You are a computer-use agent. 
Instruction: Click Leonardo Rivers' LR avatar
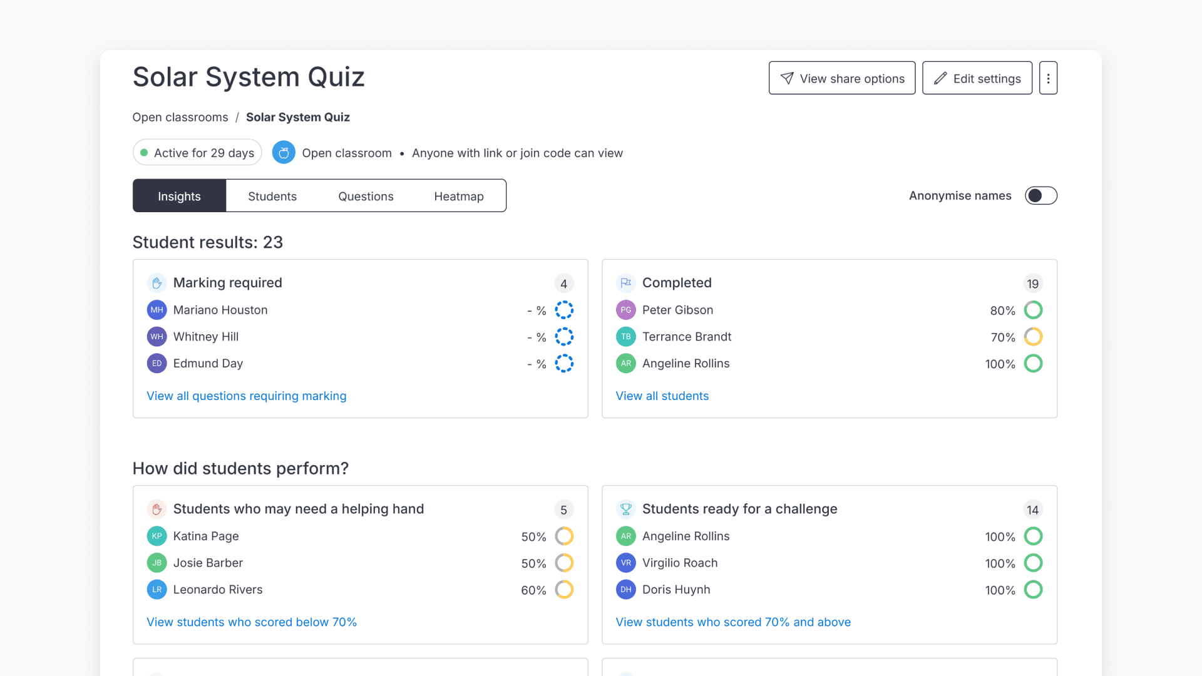(157, 590)
